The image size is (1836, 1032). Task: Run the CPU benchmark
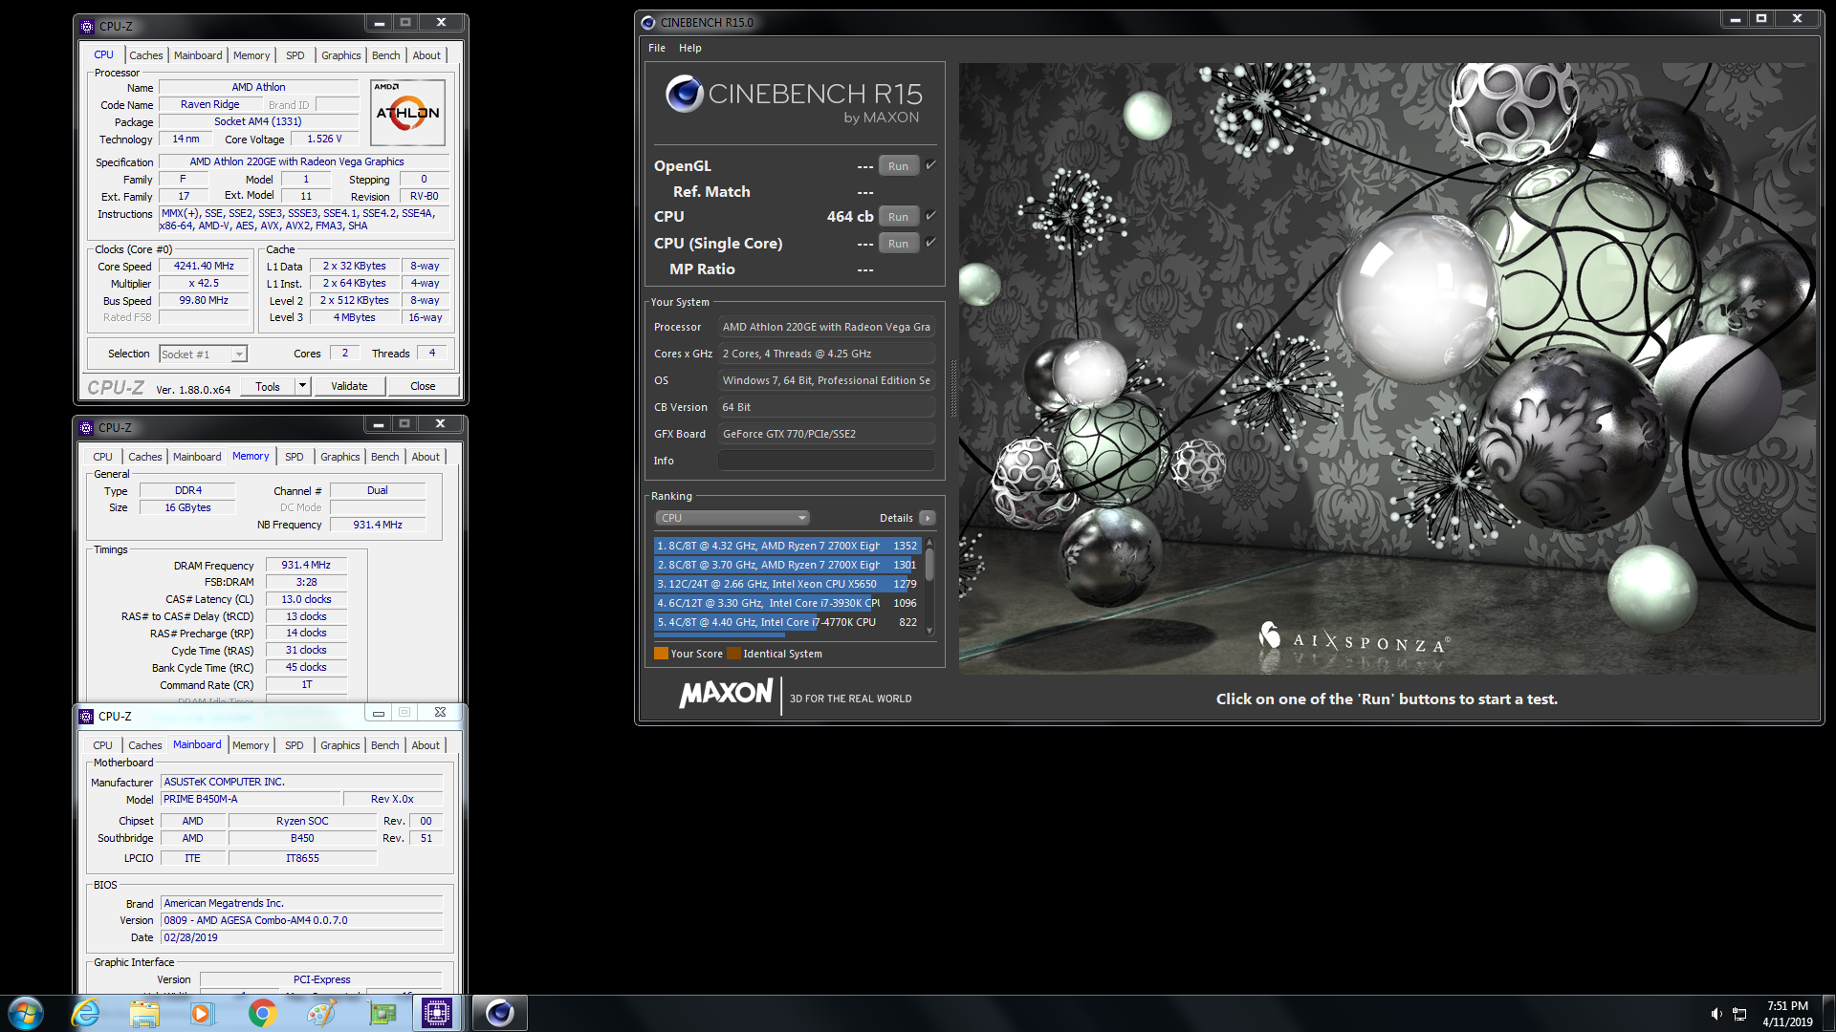(898, 217)
